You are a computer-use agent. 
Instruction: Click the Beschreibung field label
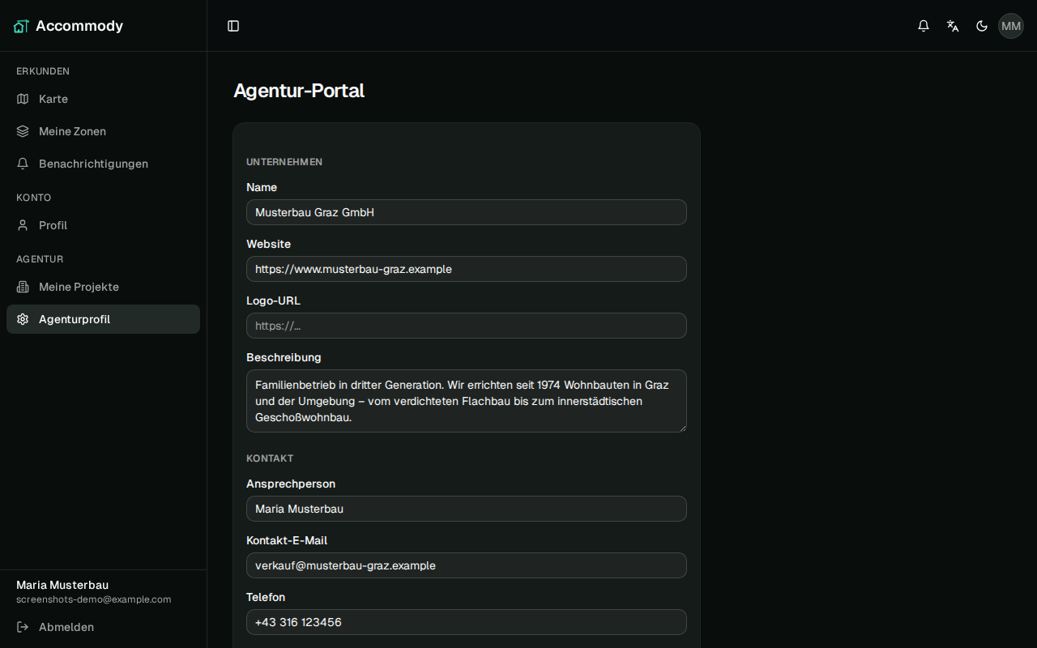point(284,357)
